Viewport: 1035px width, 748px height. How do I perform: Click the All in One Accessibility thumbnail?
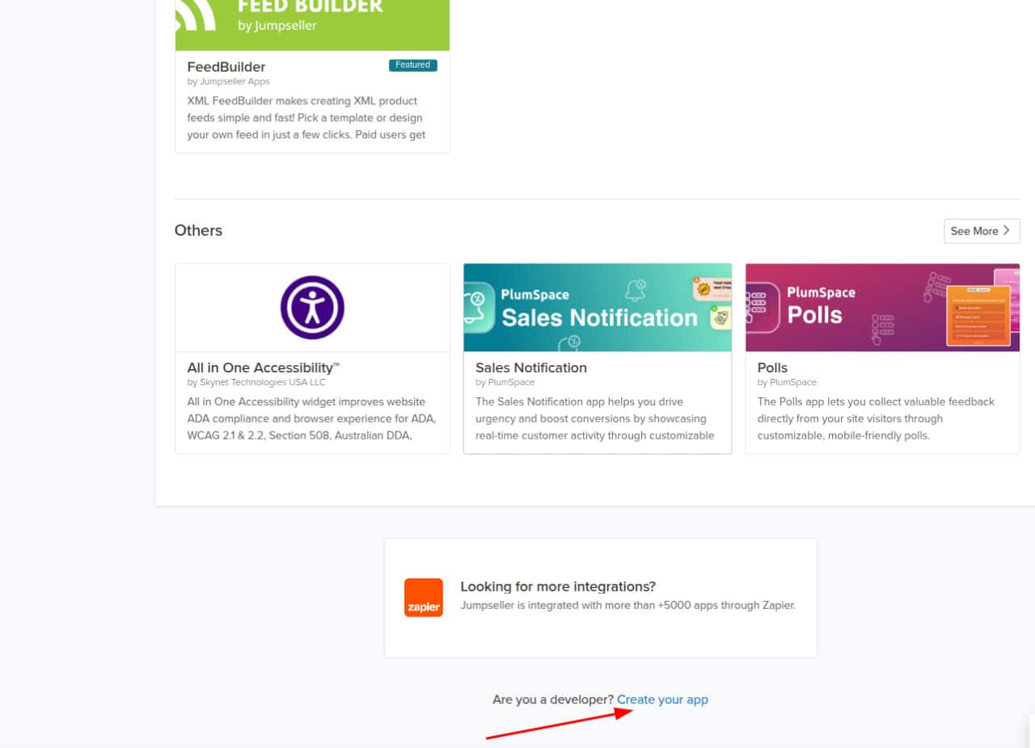[x=312, y=307]
